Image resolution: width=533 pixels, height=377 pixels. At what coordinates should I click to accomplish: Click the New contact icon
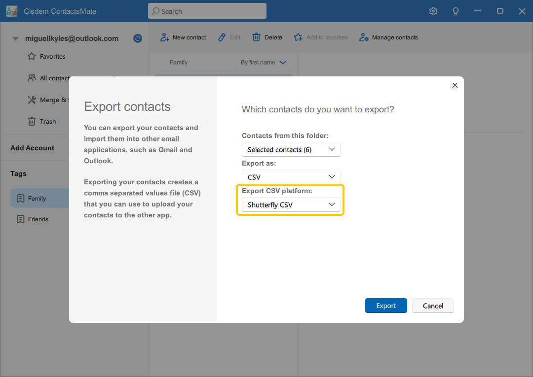point(165,37)
